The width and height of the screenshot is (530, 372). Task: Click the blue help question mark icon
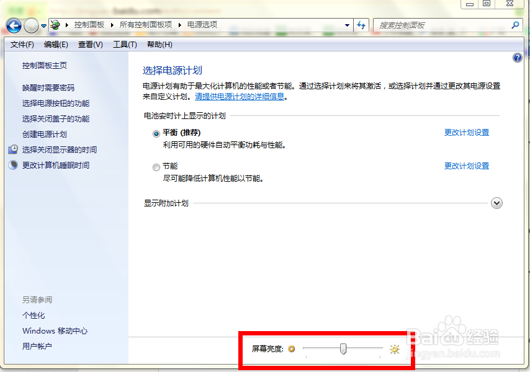coord(517,58)
